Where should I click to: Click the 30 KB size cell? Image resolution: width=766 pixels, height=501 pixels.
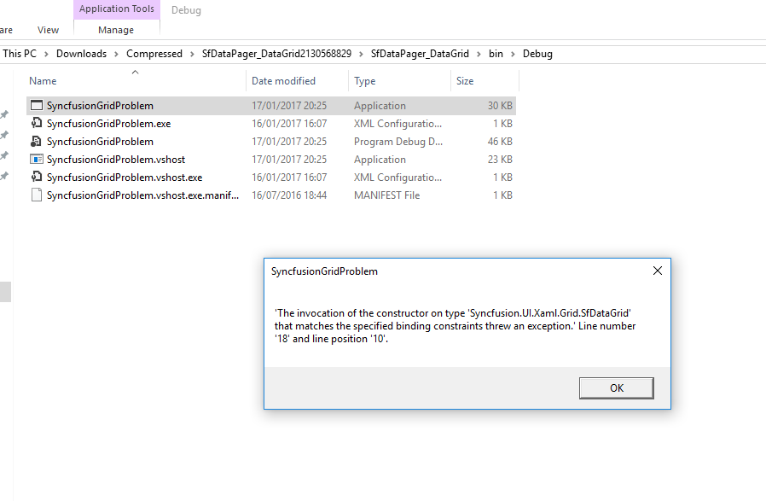pos(500,106)
